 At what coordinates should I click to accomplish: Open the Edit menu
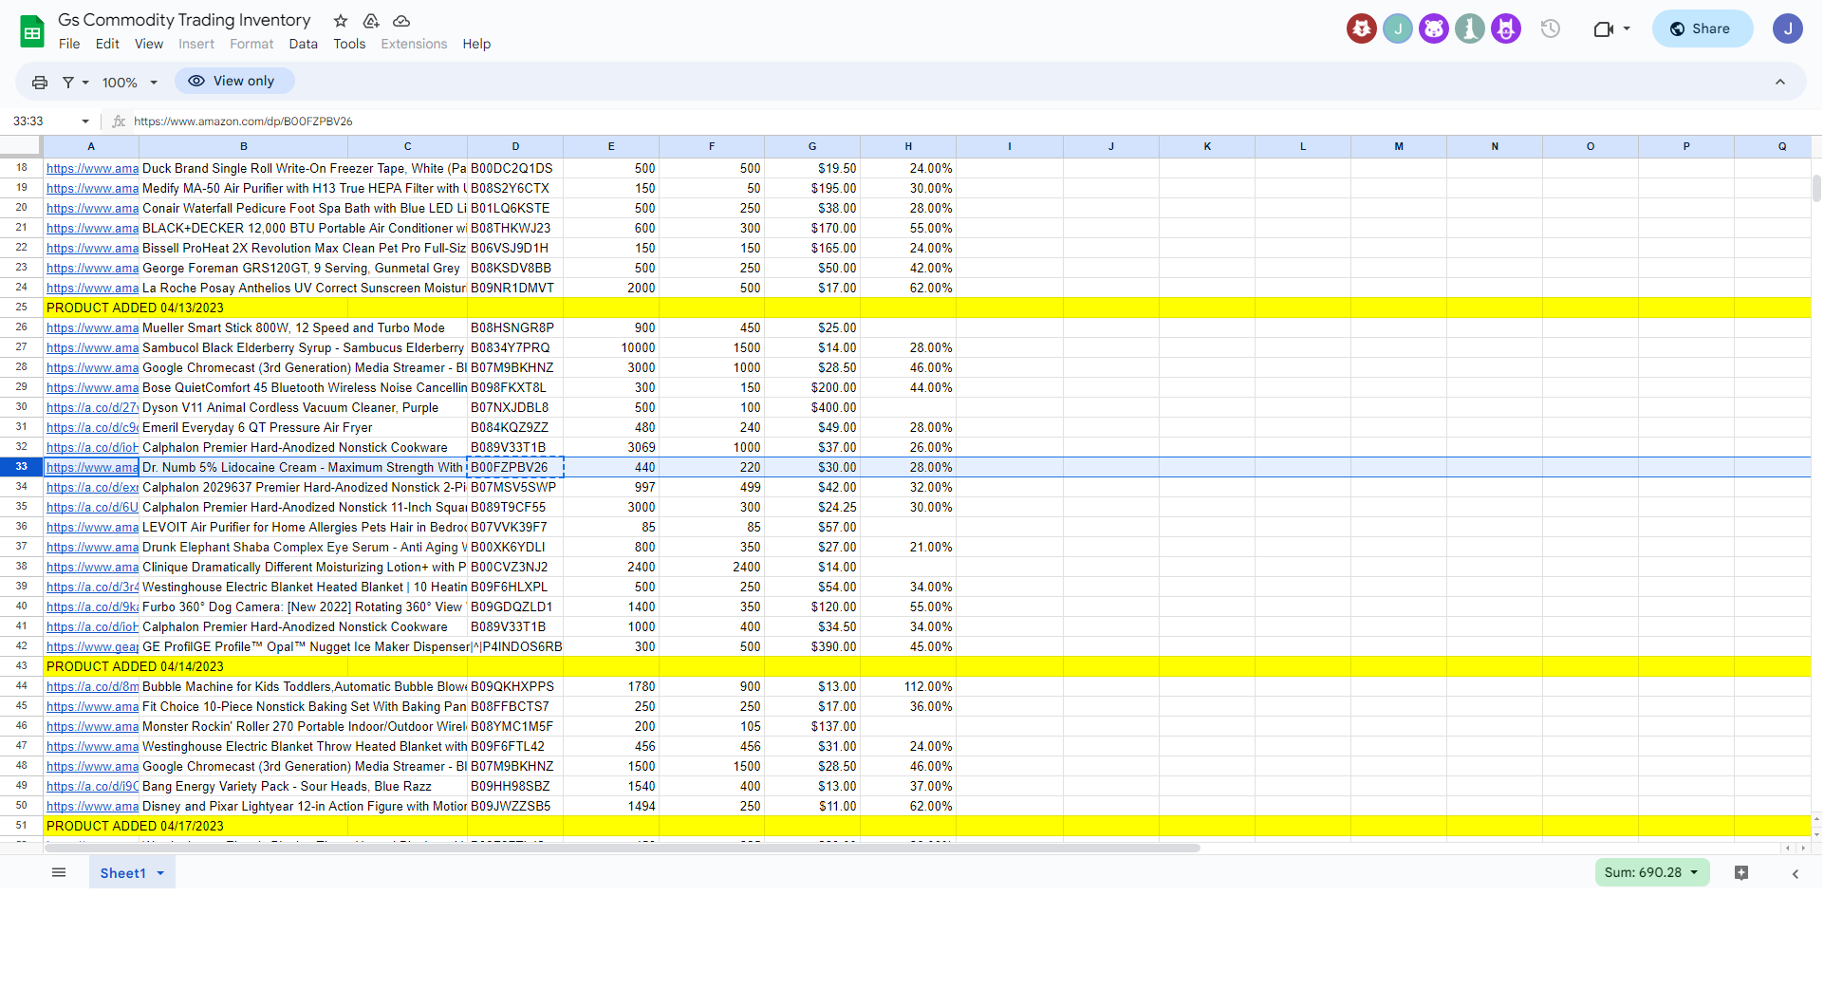107,44
